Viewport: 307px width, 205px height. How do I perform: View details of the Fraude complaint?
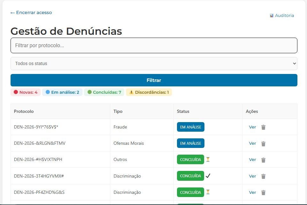(x=252, y=127)
